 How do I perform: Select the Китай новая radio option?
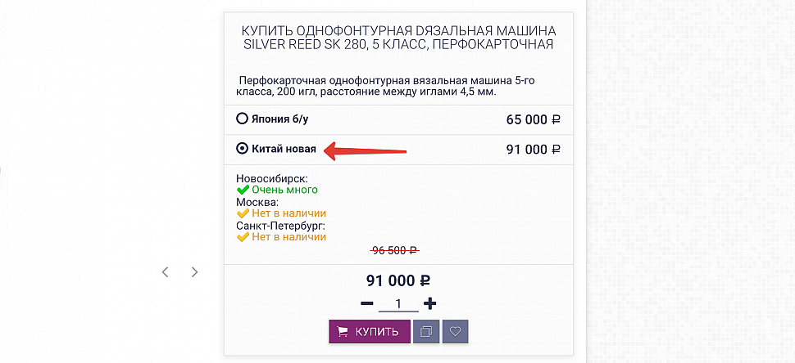pos(243,149)
